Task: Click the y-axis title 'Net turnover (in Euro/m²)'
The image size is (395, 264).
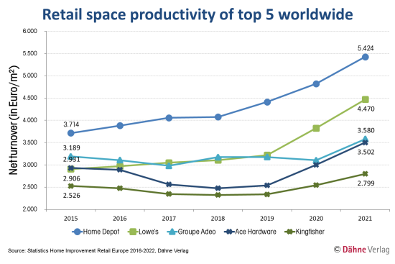Action: (14, 120)
